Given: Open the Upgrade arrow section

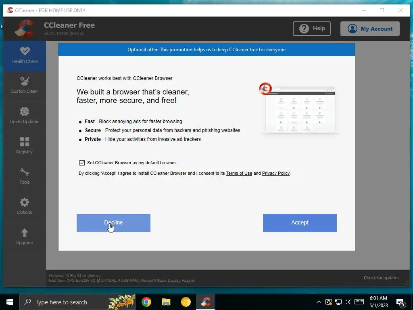Looking at the screenshot, I should point(25,237).
